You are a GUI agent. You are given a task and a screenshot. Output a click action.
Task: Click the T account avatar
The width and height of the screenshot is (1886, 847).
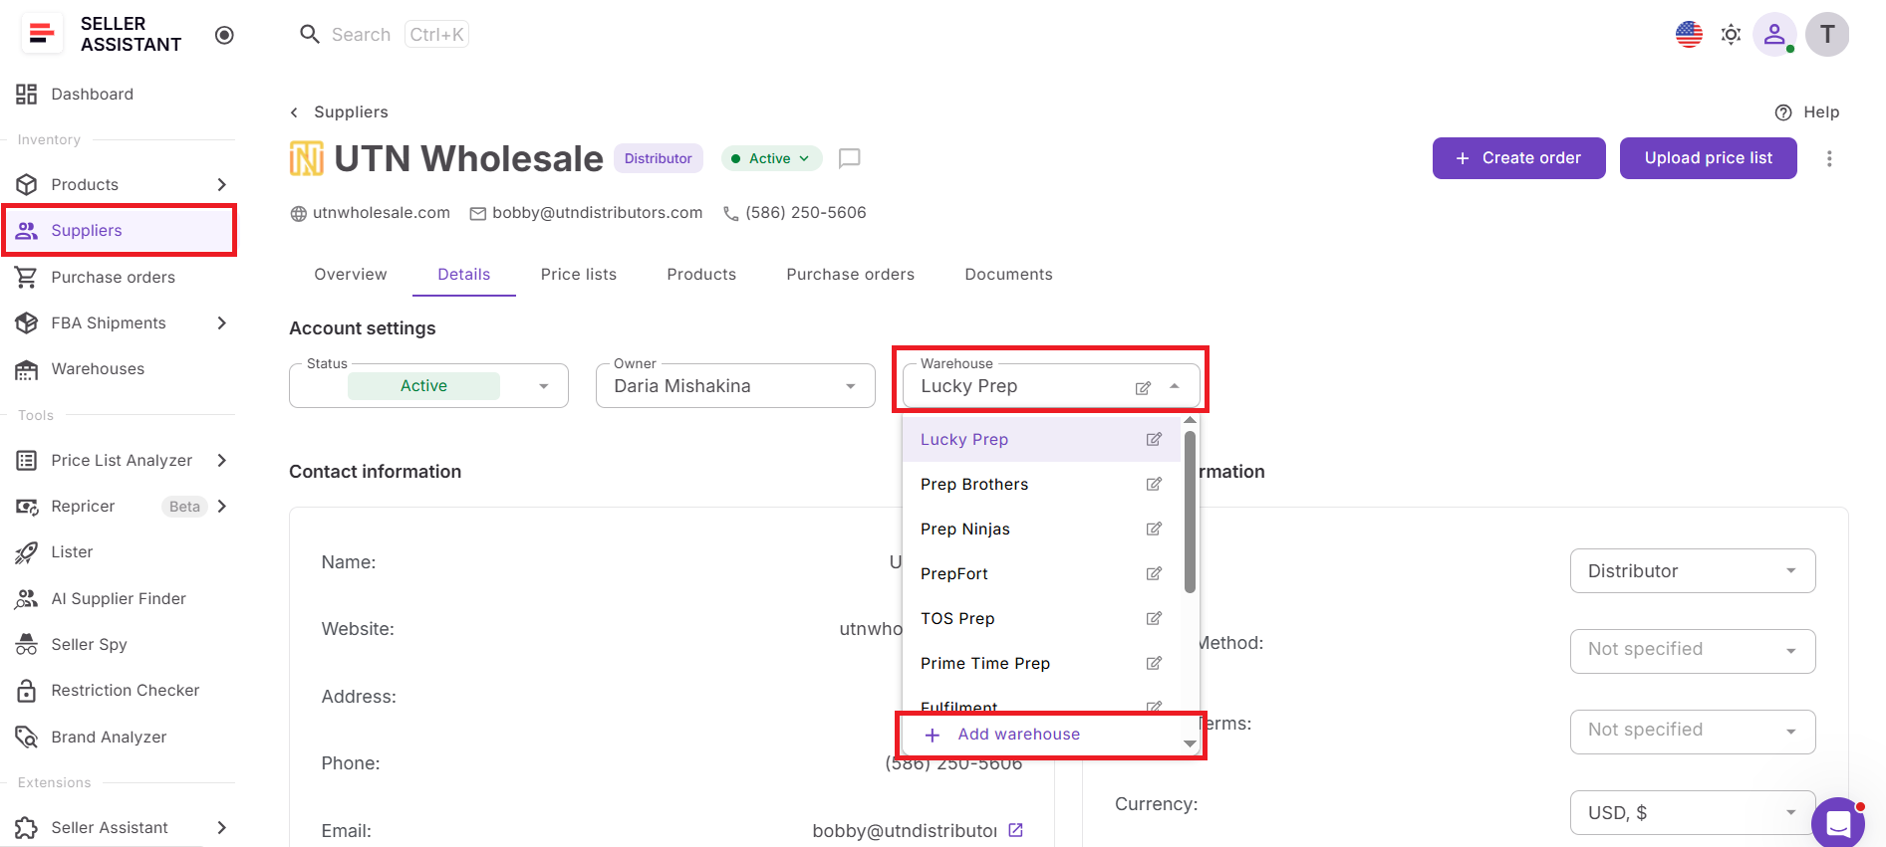pos(1827,34)
